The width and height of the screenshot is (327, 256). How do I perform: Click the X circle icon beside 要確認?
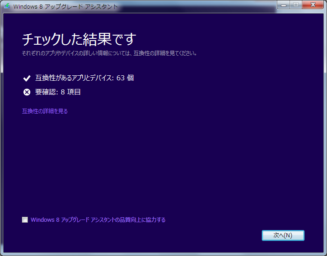pos(26,92)
